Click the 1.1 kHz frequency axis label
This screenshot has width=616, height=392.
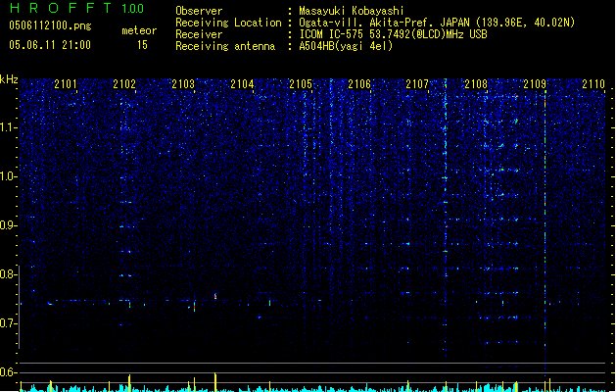(x=8, y=127)
